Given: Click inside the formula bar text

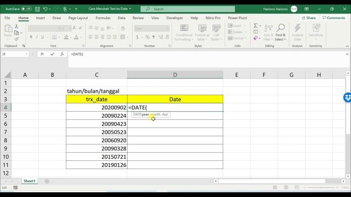Looking at the screenshot, I should (x=77, y=54).
